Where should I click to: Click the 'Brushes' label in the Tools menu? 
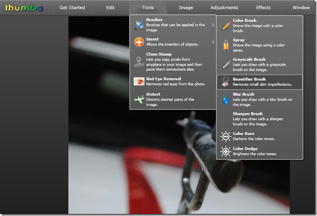coord(154,19)
